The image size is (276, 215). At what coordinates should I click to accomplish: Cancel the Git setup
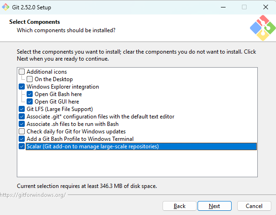(254, 206)
